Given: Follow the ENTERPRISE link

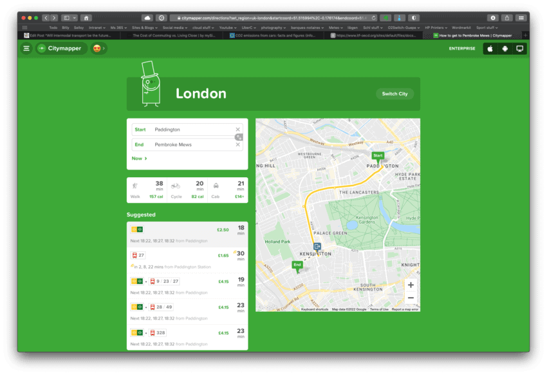Looking at the screenshot, I should point(462,48).
